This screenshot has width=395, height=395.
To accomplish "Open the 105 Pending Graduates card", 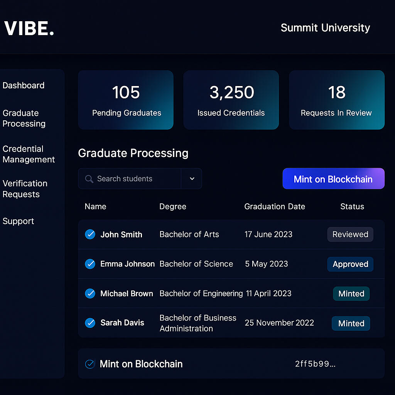I will 126,100.
